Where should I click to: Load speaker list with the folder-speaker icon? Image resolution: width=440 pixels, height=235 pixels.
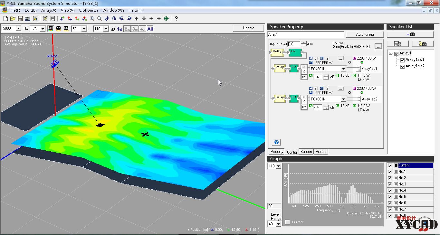[423, 44]
